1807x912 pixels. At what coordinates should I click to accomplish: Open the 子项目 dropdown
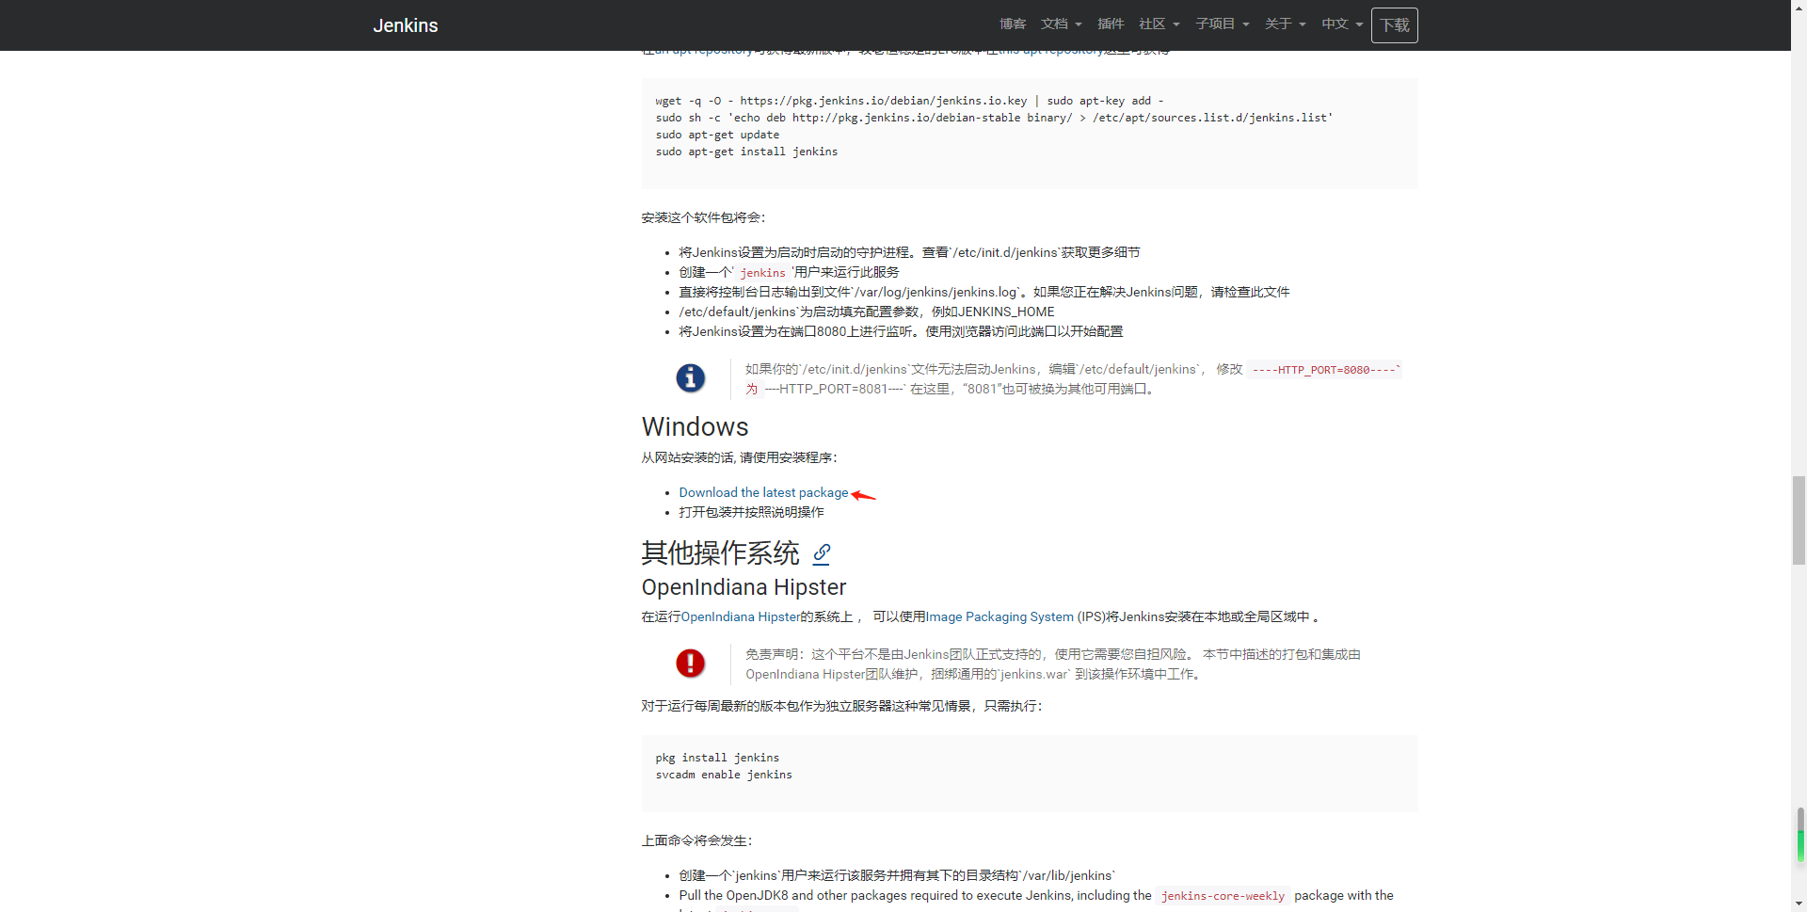pos(1223,24)
